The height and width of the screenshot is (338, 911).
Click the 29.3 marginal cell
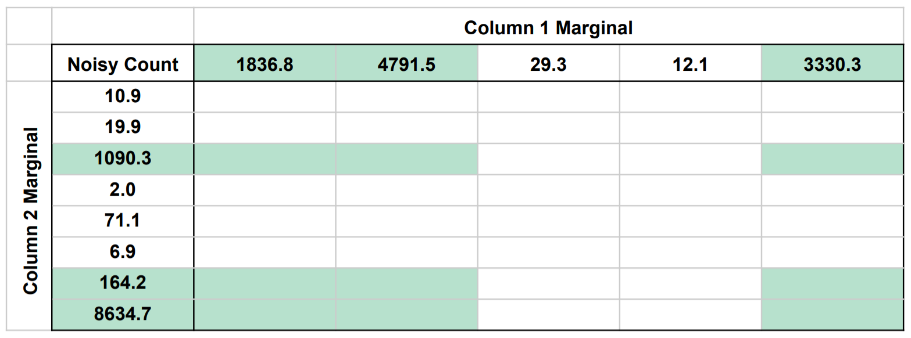(x=548, y=64)
